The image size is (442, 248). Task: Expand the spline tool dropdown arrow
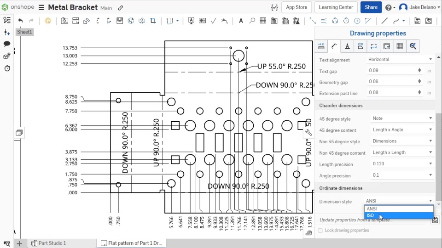pos(404,21)
